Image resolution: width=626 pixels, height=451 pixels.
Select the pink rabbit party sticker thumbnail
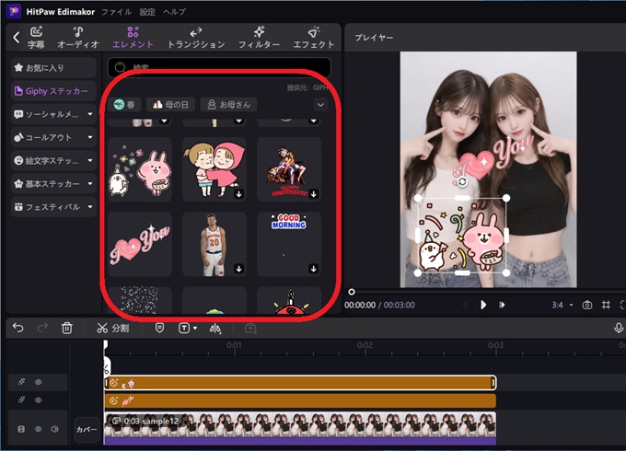click(140, 169)
